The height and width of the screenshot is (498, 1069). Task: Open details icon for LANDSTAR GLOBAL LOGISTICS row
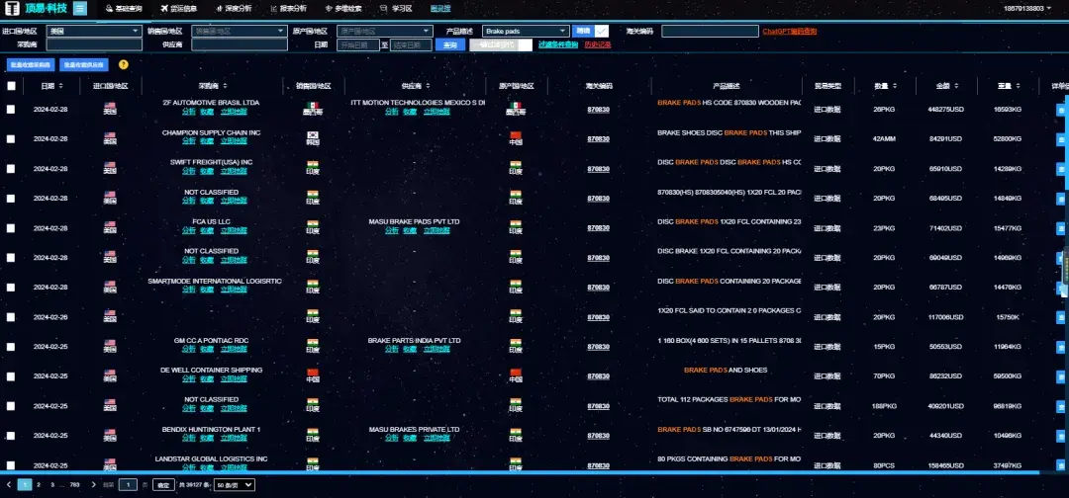point(1062,465)
